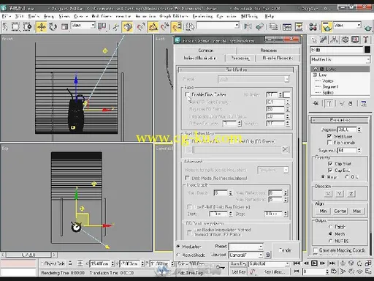Select NURBS output radio button

coord(330,241)
